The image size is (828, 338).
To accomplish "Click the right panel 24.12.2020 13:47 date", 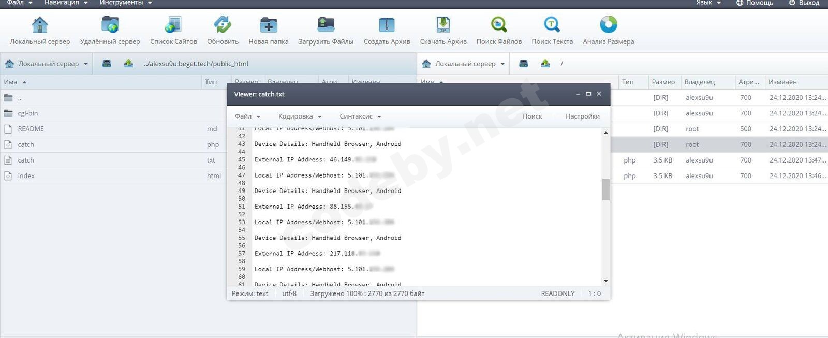I will [797, 160].
